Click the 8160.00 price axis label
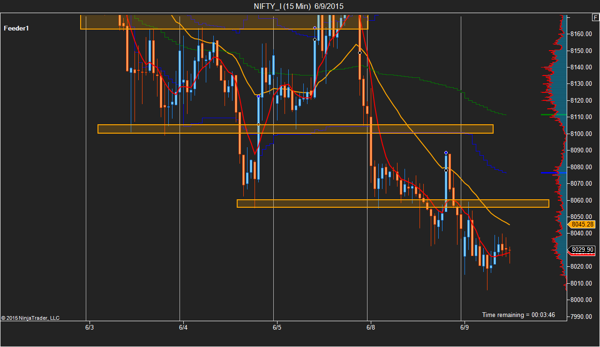The width and height of the screenshot is (600, 347). point(582,34)
